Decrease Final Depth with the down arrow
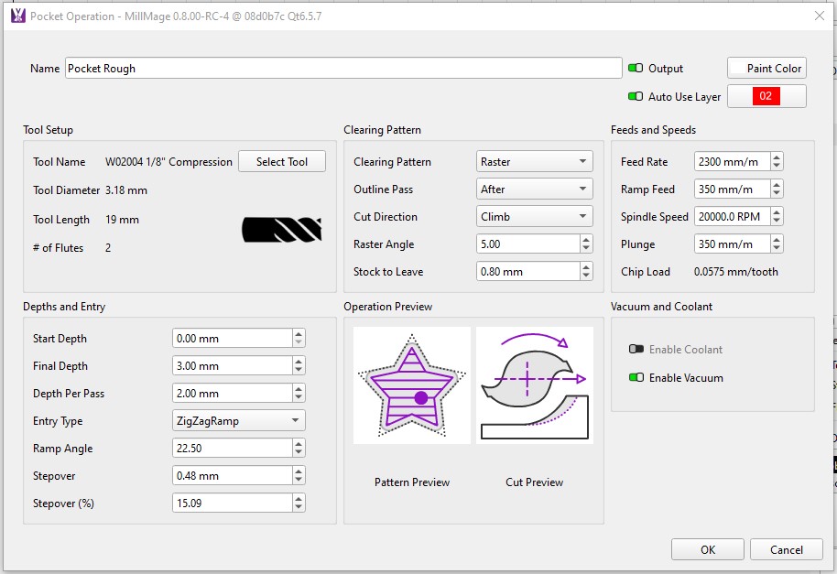The image size is (837, 574). coord(299,370)
